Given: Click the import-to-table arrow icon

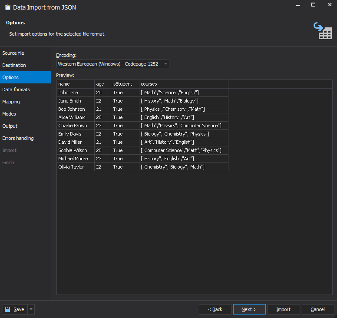Looking at the screenshot, I should click(x=322, y=30).
